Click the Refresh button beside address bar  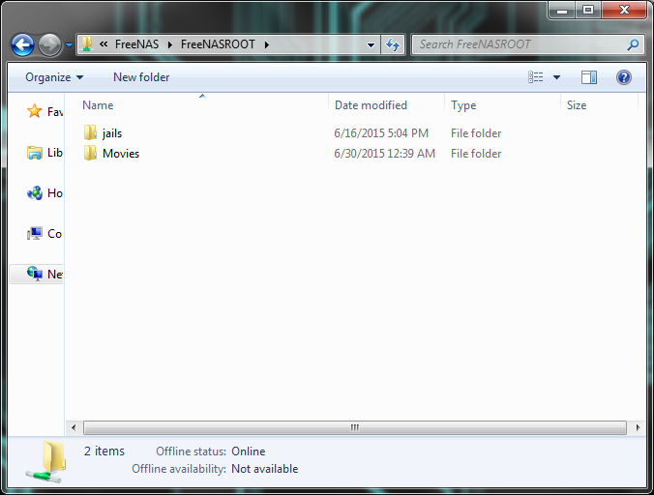393,44
